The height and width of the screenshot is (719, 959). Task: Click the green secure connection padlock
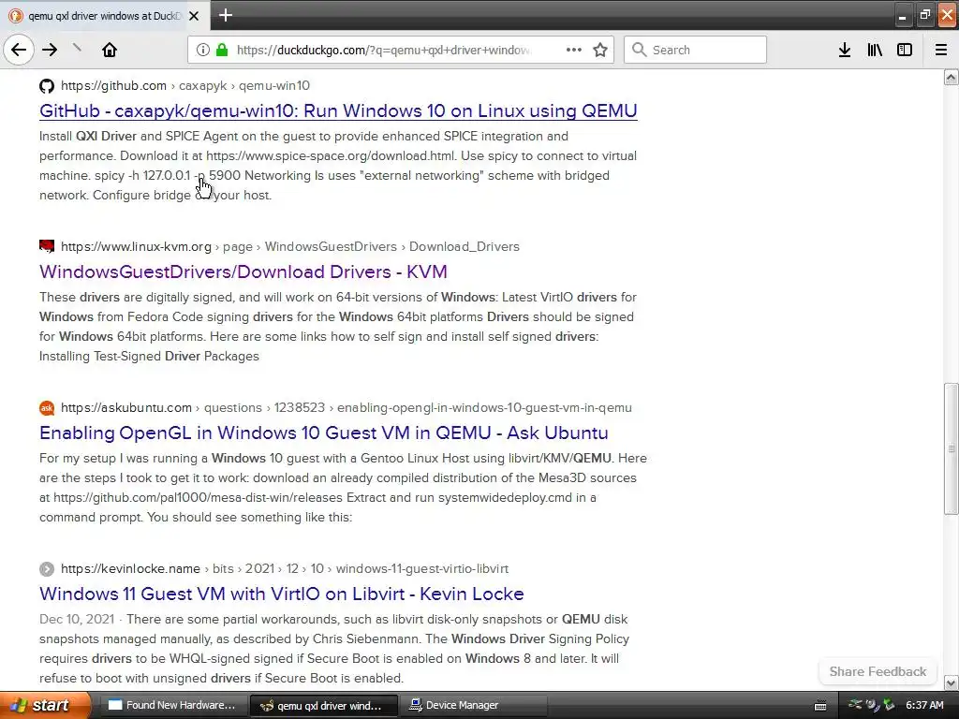click(x=222, y=50)
